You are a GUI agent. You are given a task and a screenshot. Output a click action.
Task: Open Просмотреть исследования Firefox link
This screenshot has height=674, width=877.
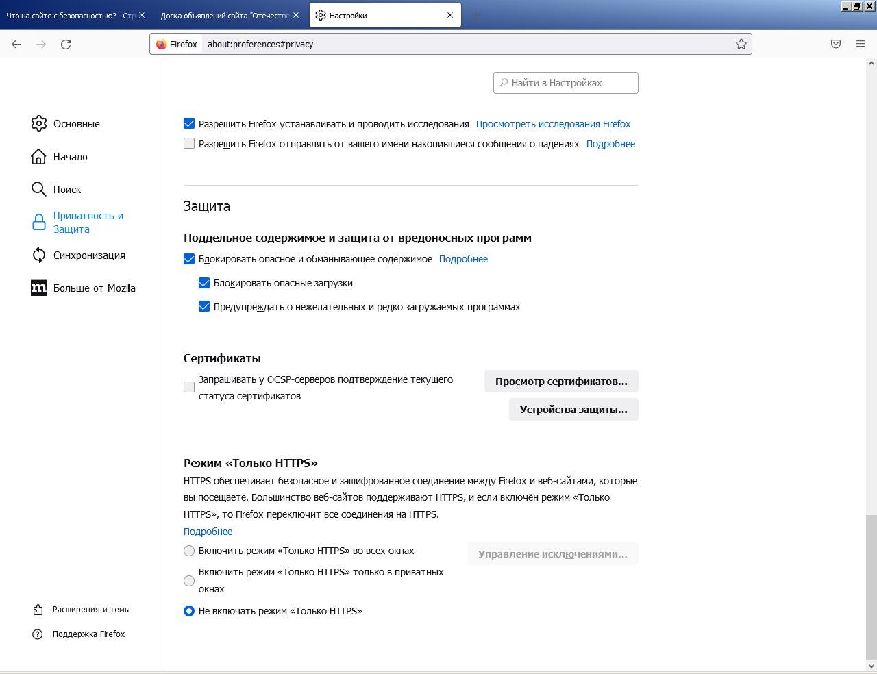553,124
